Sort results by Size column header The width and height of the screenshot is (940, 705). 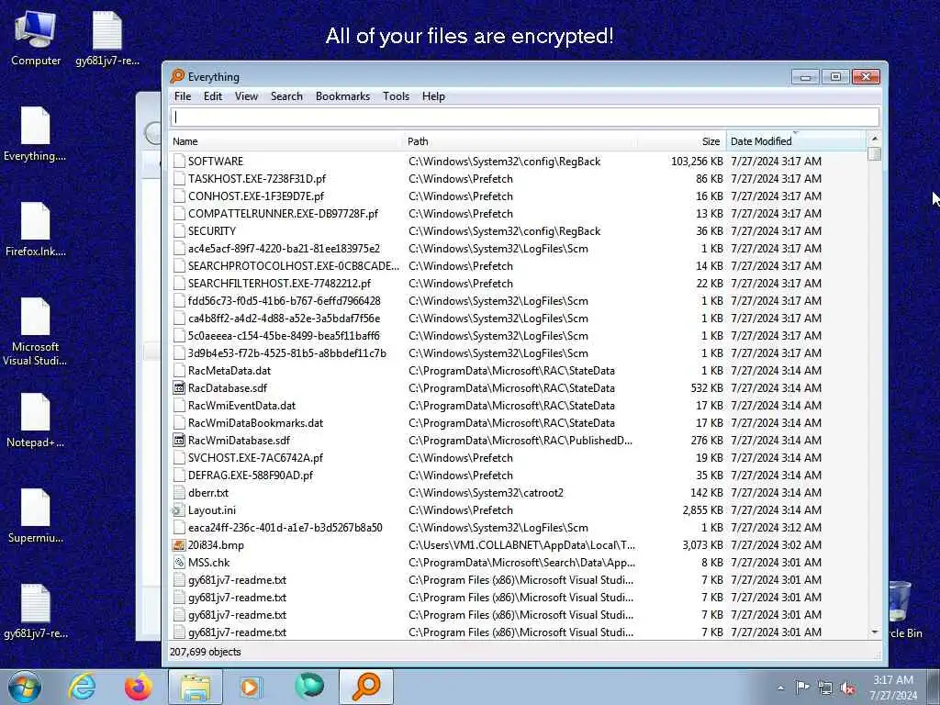(681, 141)
